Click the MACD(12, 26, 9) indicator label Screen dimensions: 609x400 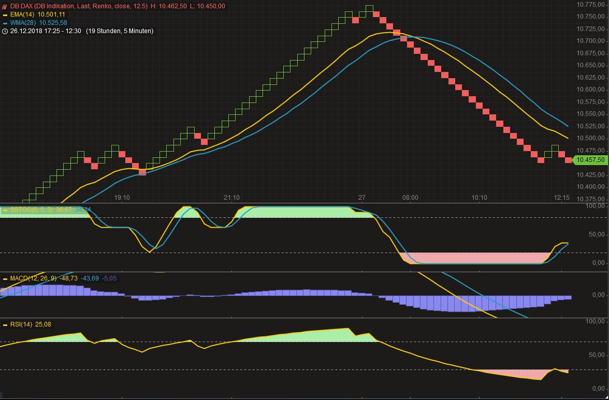click(33, 278)
